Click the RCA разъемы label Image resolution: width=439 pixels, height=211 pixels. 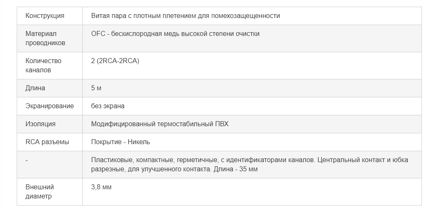[x=47, y=142]
